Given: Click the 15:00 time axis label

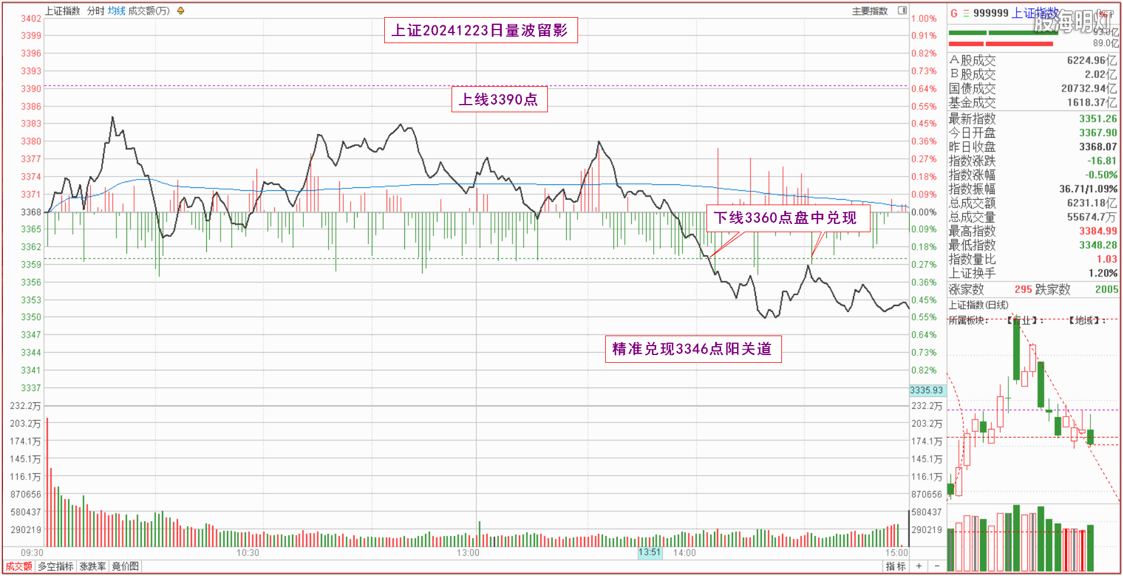Looking at the screenshot, I should [x=896, y=553].
